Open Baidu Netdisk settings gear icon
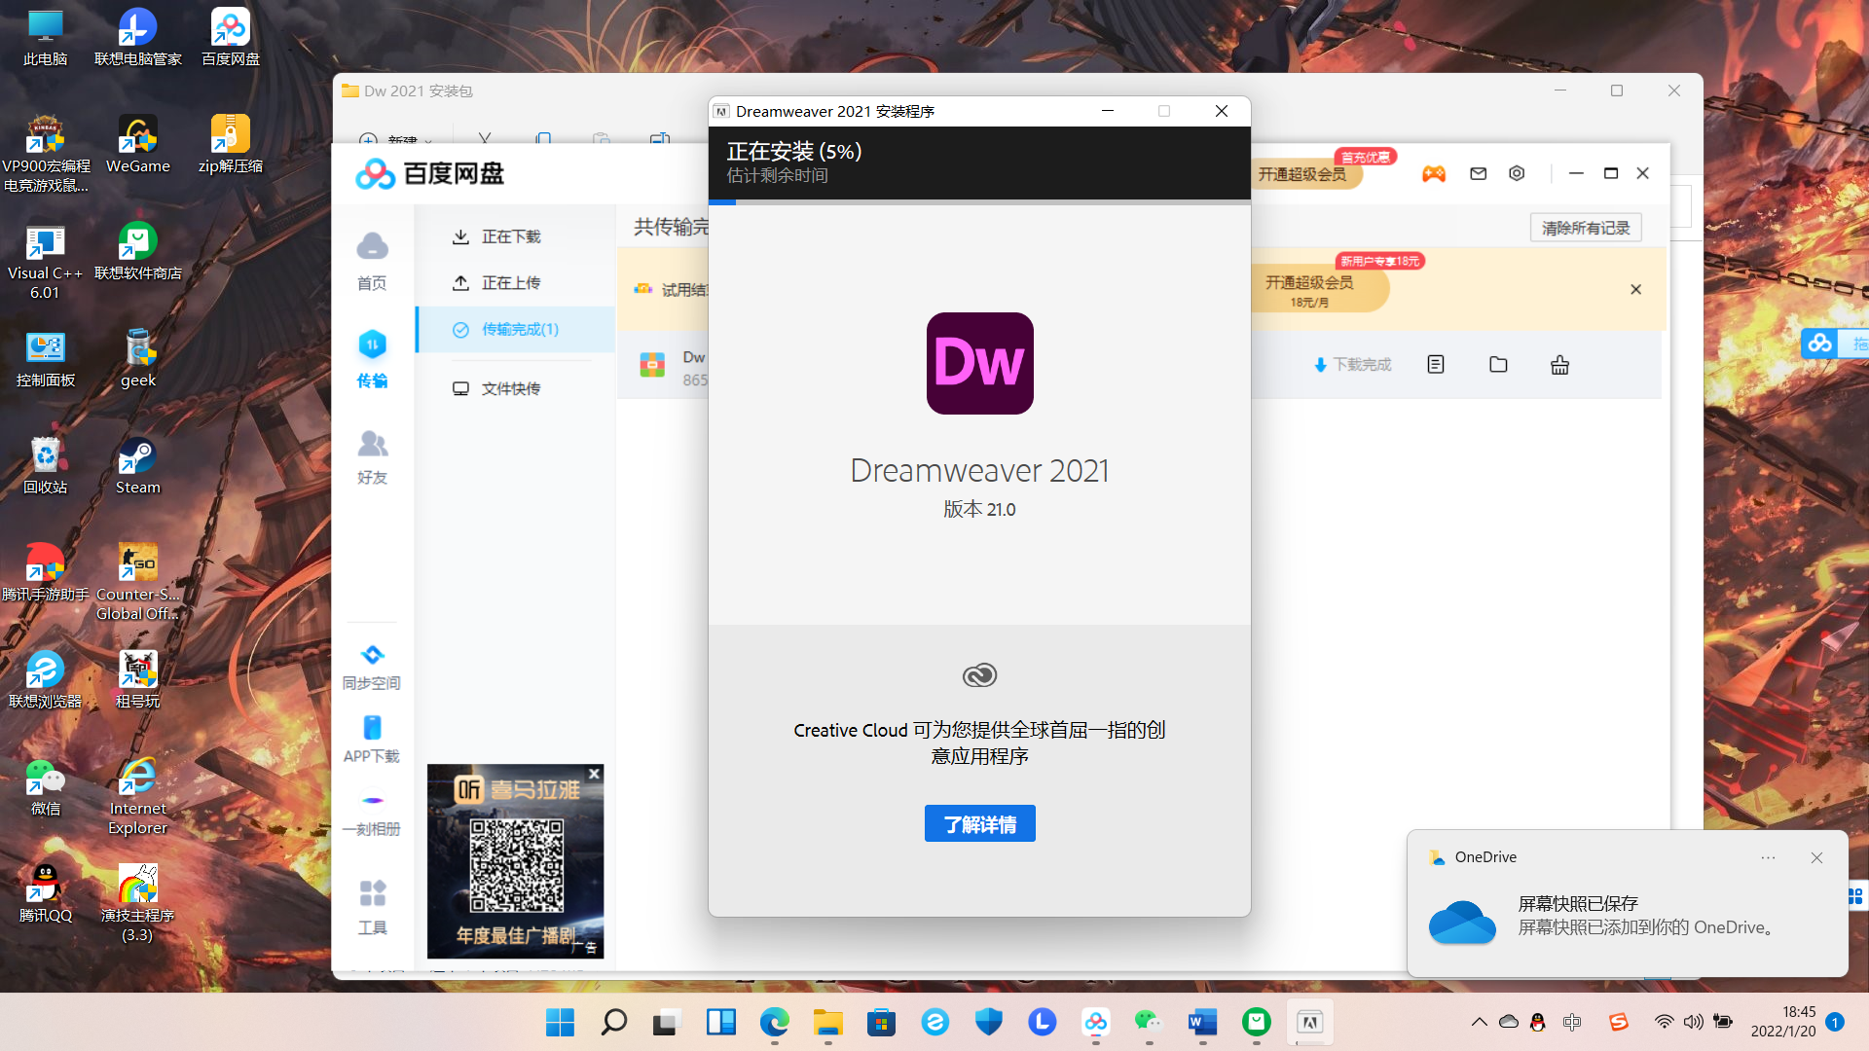This screenshot has height=1051, width=1869. pyautogui.click(x=1516, y=173)
